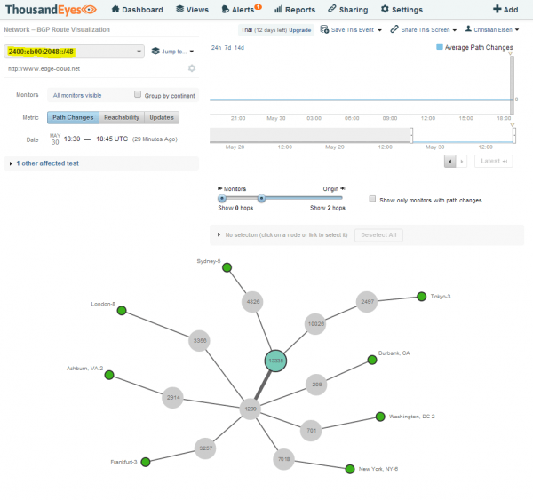Open the Christian Elsen user menu
The image size is (533, 500).
[492, 30]
